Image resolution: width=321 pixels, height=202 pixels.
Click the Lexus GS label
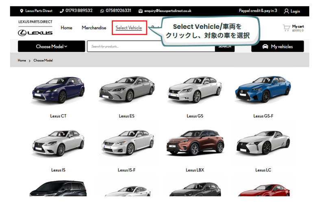tap(195, 116)
